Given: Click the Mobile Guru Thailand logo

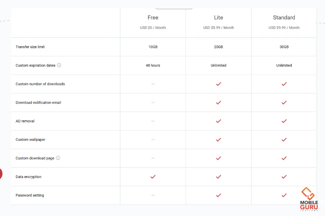Looking at the screenshot, I should 309,199.
